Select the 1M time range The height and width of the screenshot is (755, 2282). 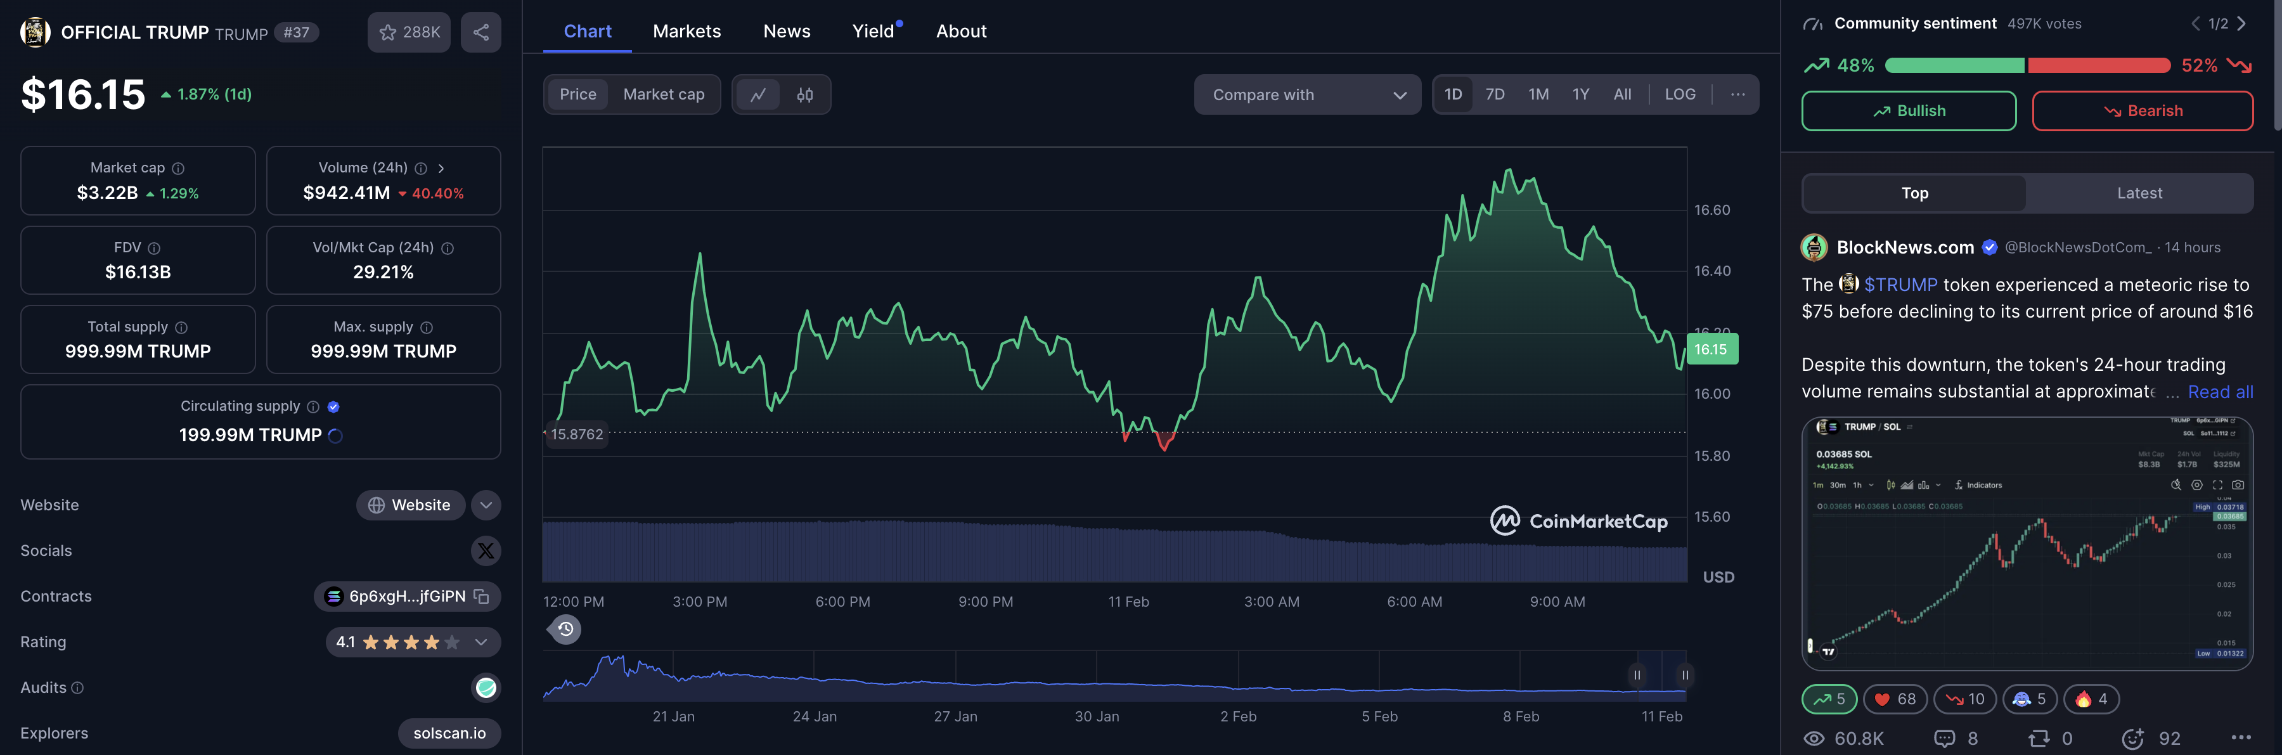[x=1538, y=95]
